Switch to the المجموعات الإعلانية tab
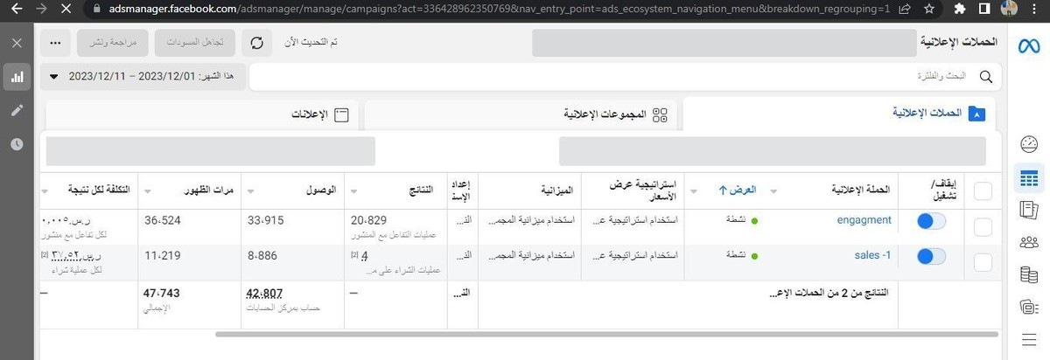The image size is (1050, 360). (521, 114)
